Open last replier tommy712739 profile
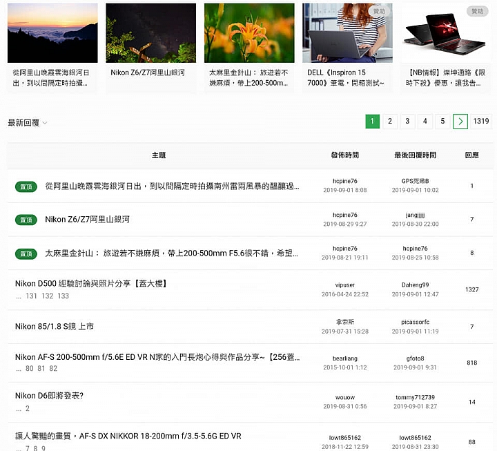 pyautogui.click(x=416, y=397)
